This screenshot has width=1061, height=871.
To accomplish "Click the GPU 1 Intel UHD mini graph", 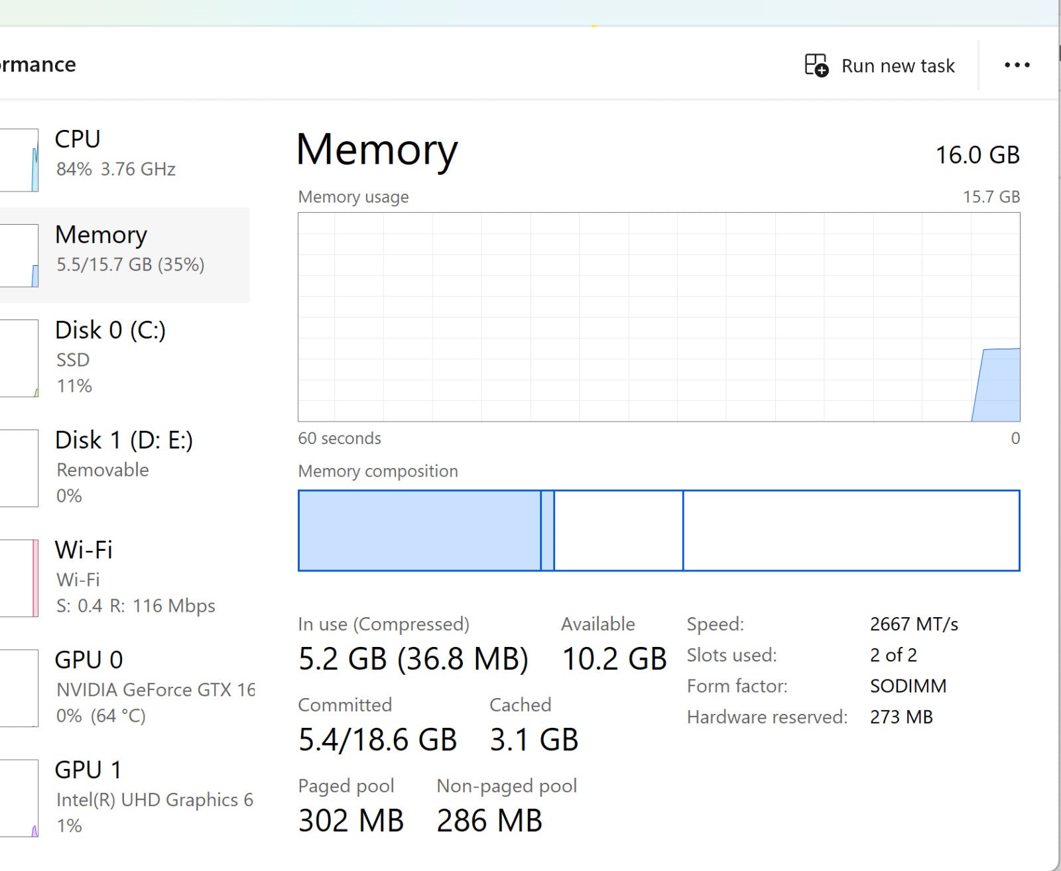I will pyautogui.click(x=19, y=798).
